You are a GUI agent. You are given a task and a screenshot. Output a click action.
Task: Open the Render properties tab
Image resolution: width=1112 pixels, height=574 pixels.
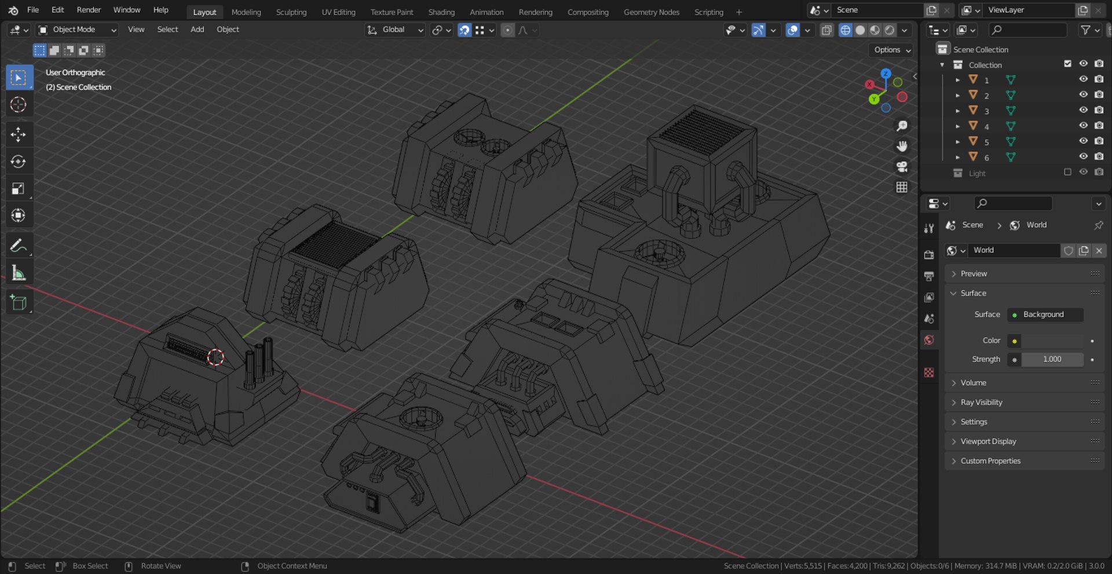pyautogui.click(x=929, y=255)
